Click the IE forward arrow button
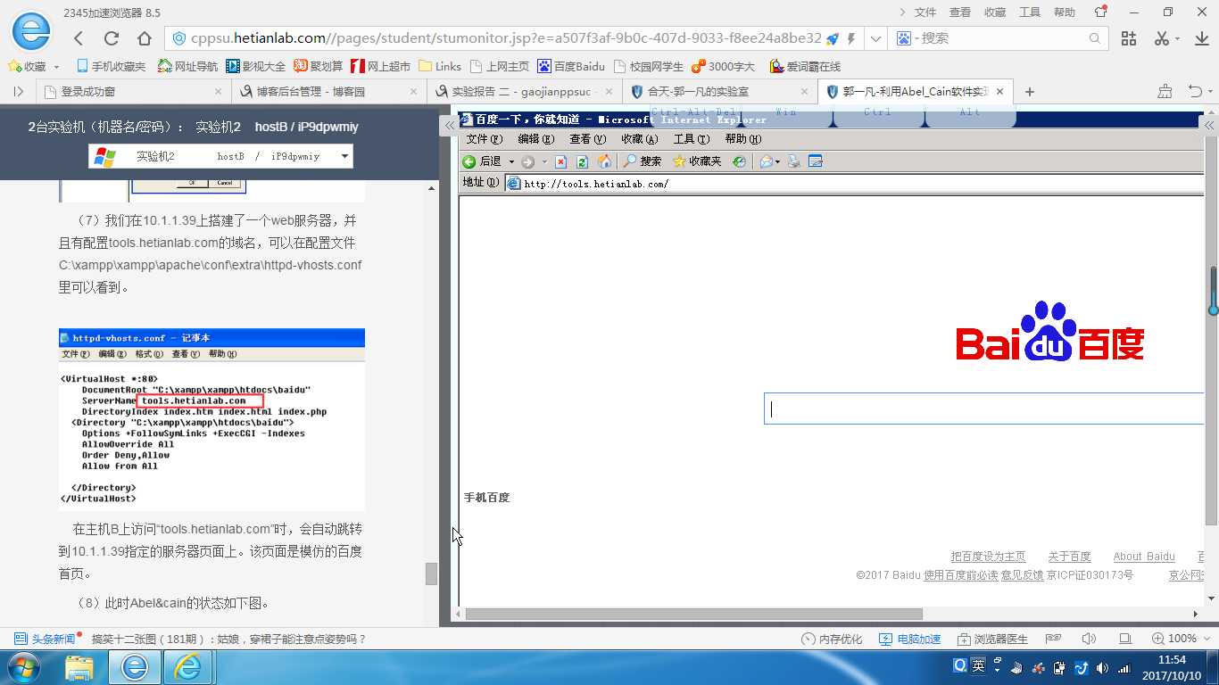 [x=527, y=161]
